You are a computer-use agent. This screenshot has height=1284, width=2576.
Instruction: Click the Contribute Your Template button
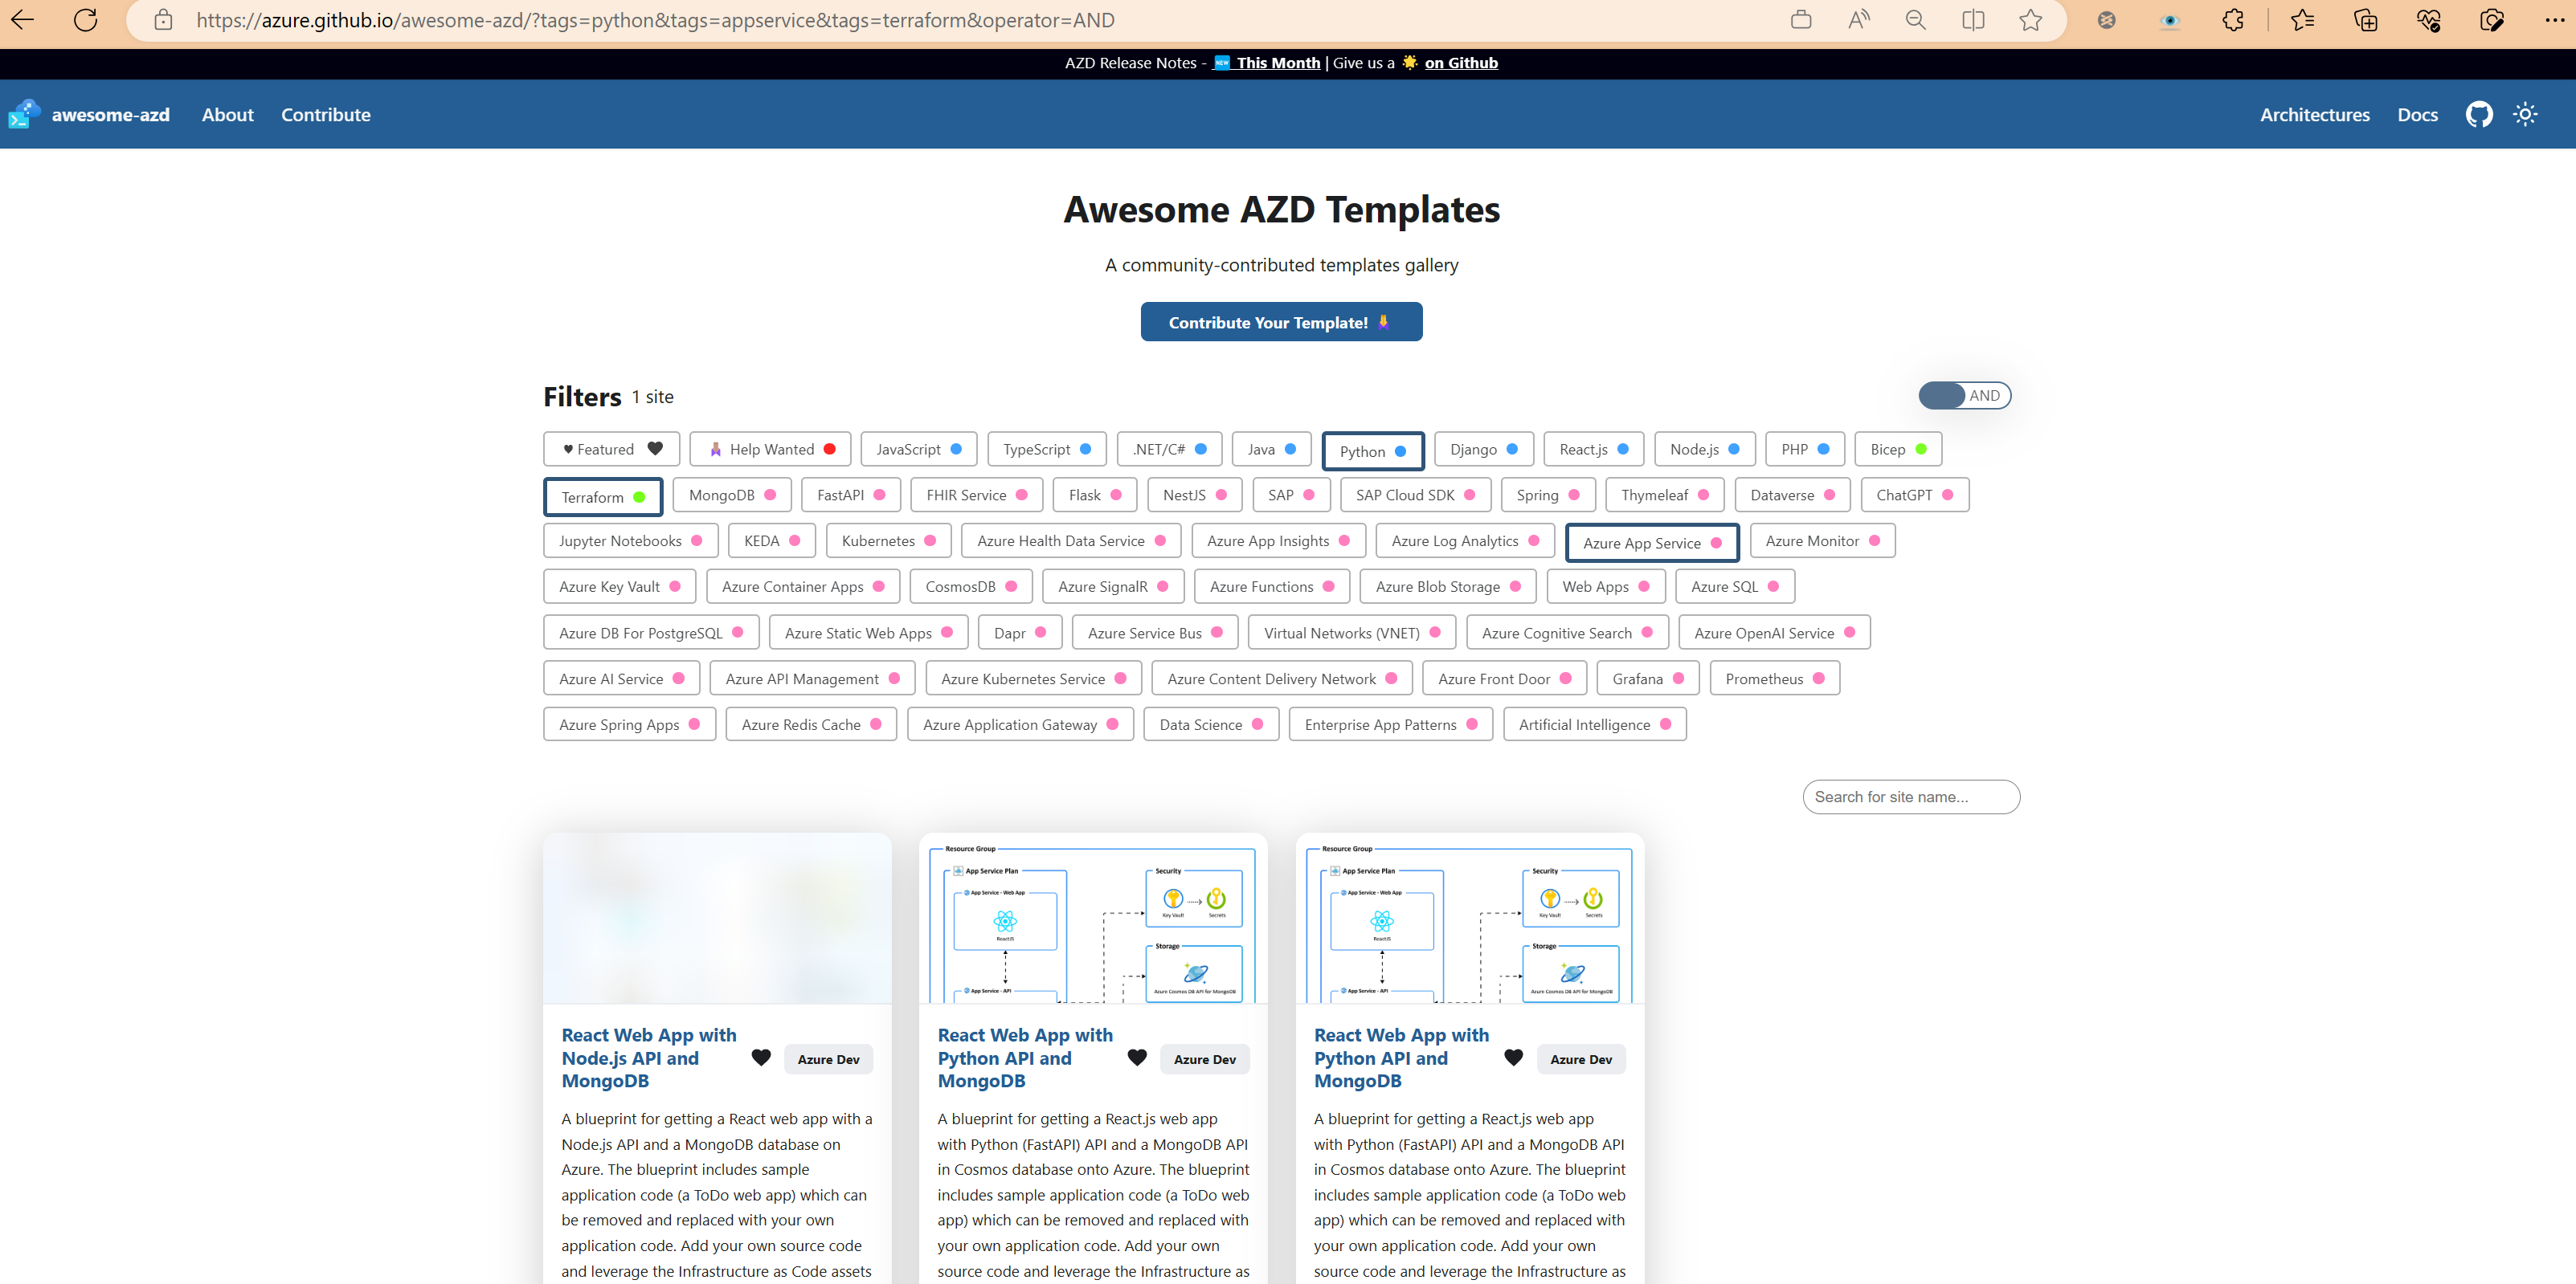tap(1281, 322)
